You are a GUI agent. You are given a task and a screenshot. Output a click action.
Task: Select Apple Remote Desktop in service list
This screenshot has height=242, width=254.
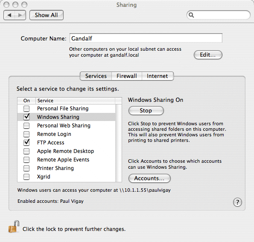click(x=67, y=151)
